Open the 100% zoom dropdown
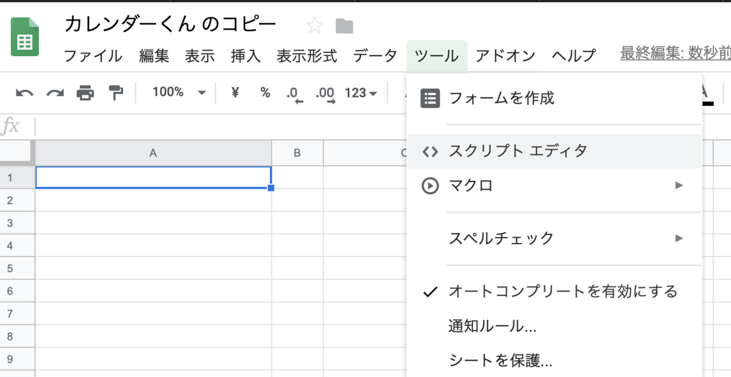Screen dimensions: 731x377 tap(177, 93)
